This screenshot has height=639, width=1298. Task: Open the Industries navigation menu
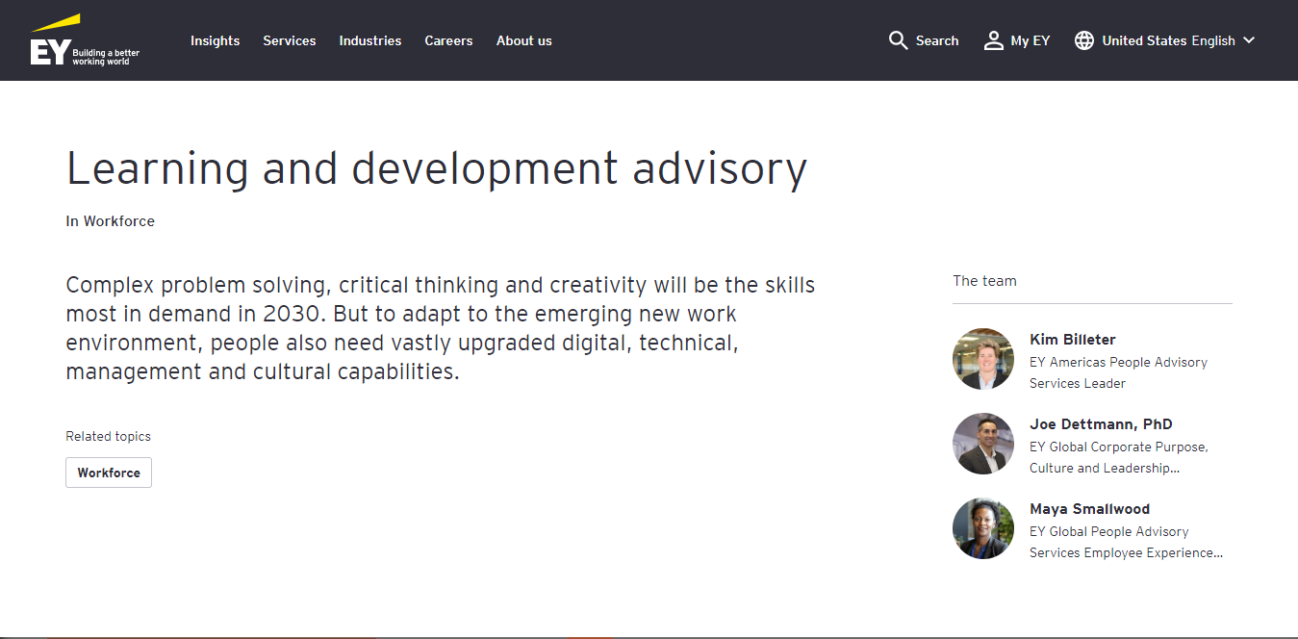pos(370,40)
